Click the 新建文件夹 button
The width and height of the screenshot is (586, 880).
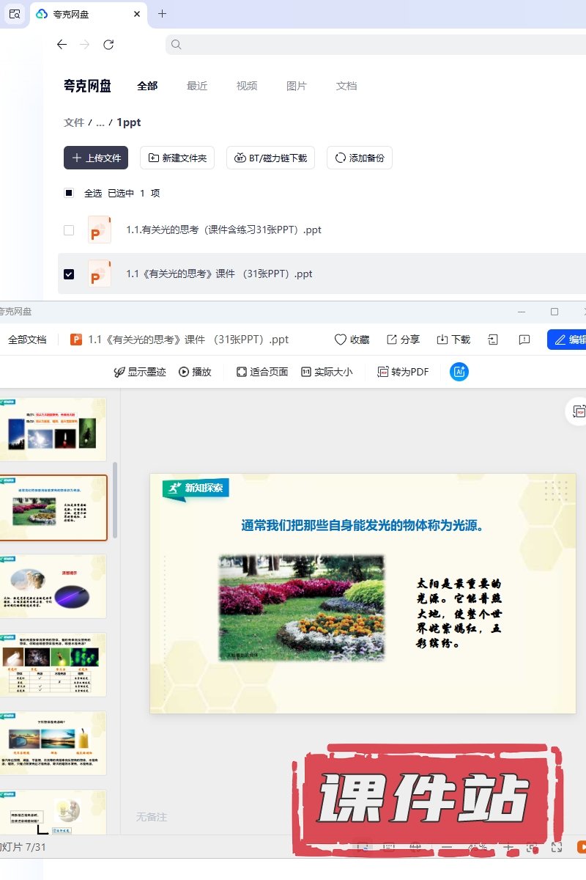pyautogui.click(x=177, y=158)
